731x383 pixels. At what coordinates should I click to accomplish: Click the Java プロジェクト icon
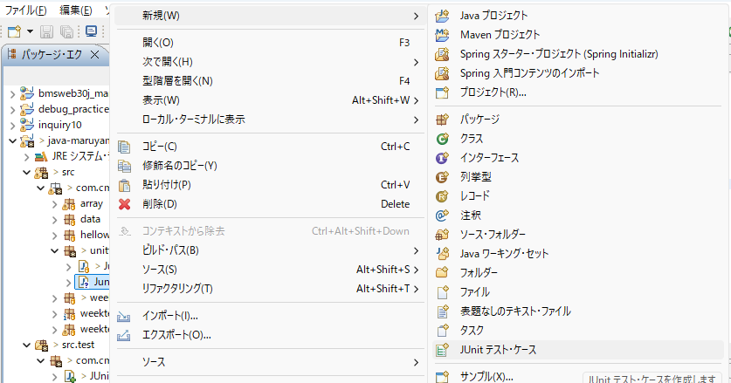click(443, 16)
